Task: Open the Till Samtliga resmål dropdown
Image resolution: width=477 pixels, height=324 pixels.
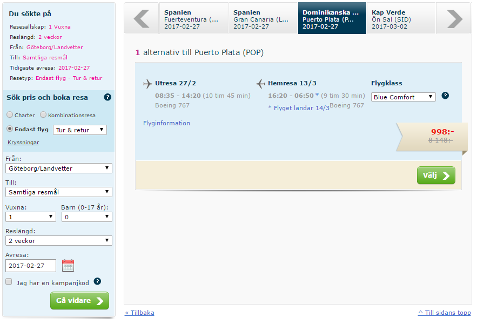Action: click(59, 192)
